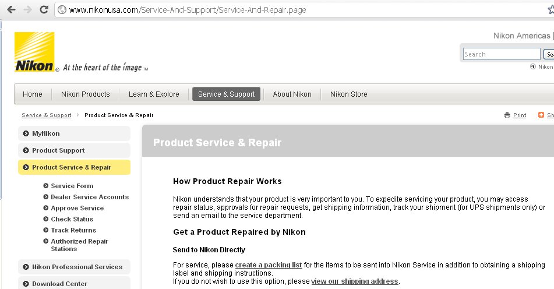Image resolution: width=554 pixels, height=289 pixels.
Task: Open the Nikon Store tab
Action: pos(349,94)
